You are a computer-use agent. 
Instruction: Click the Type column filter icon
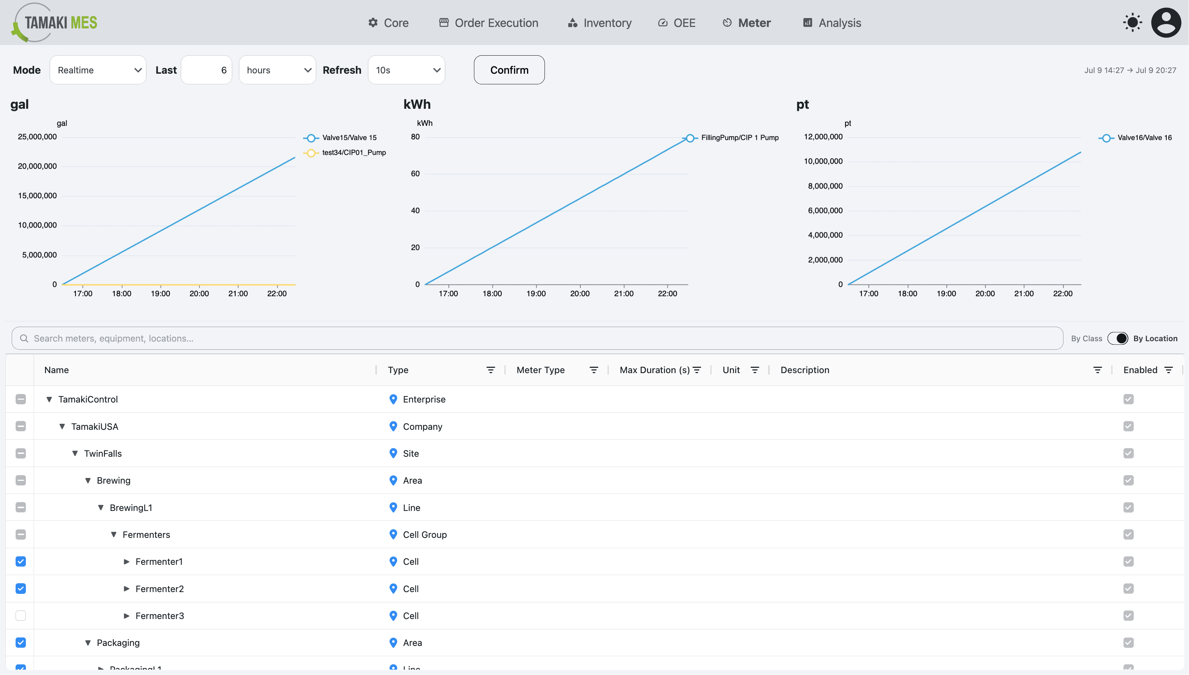click(491, 370)
